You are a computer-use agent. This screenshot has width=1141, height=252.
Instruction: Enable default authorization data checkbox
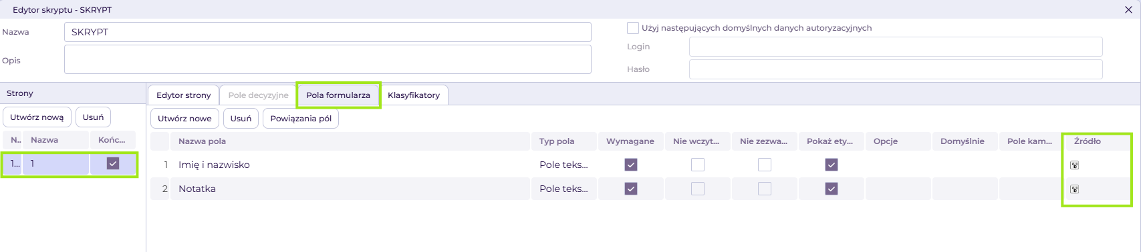tap(632, 28)
